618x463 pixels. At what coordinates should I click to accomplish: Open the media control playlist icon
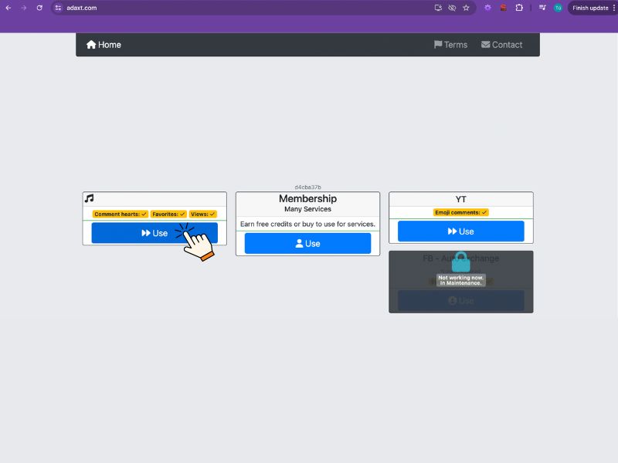(x=542, y=8)
